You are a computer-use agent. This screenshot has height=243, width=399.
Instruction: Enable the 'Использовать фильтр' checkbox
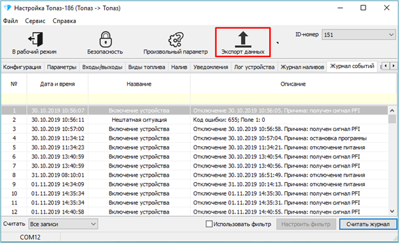click(x=209, y=224)
